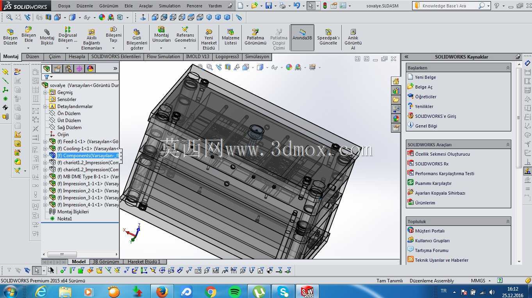
Task: Click Akıllı Bağlantı Elemanları tool
Action: click(91, 39)
